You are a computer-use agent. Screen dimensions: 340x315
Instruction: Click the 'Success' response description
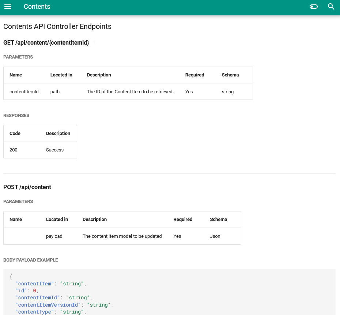click(54, 150)
